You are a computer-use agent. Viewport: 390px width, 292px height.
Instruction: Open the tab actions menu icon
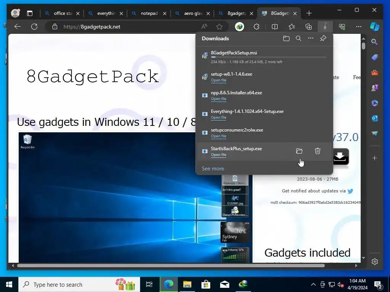click(30, 13)
